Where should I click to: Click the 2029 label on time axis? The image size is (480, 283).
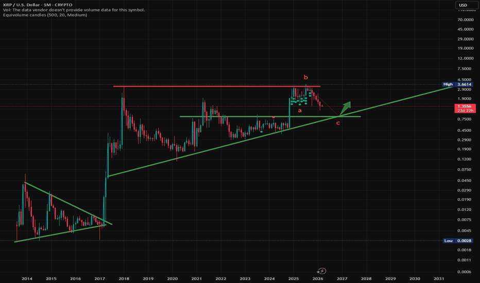(390, 278)
